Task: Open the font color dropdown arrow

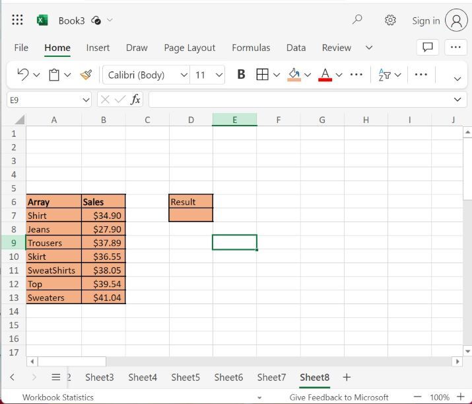Action: coord(339,75)
